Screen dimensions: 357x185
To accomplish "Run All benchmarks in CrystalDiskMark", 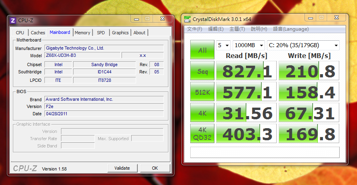I will tap(202, 50).
